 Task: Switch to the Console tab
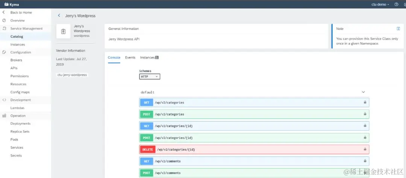(x=114, y=58)
